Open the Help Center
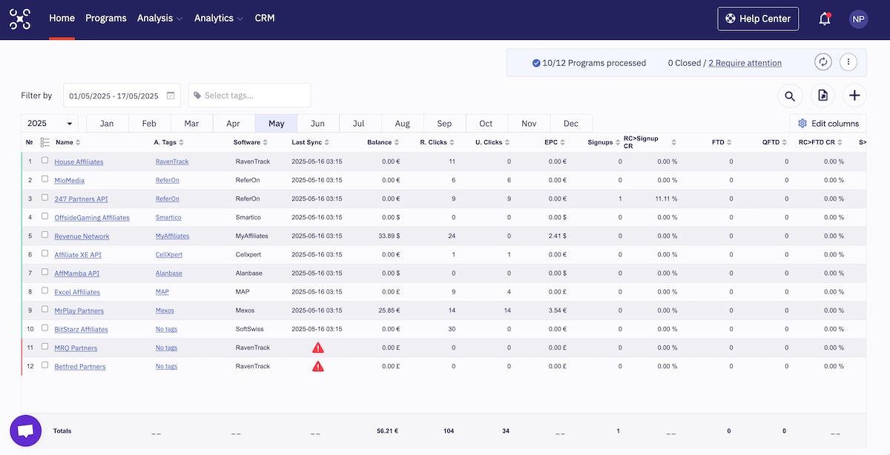 758,18
